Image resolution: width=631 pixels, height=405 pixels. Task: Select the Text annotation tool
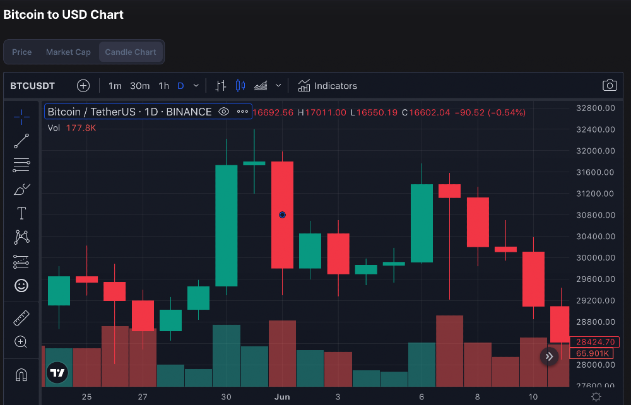pyautogui.click(x=21, y=213)
